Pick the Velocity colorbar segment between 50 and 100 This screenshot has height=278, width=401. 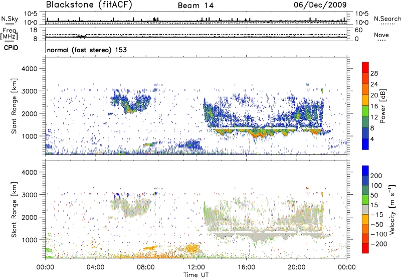click(365, 190)
